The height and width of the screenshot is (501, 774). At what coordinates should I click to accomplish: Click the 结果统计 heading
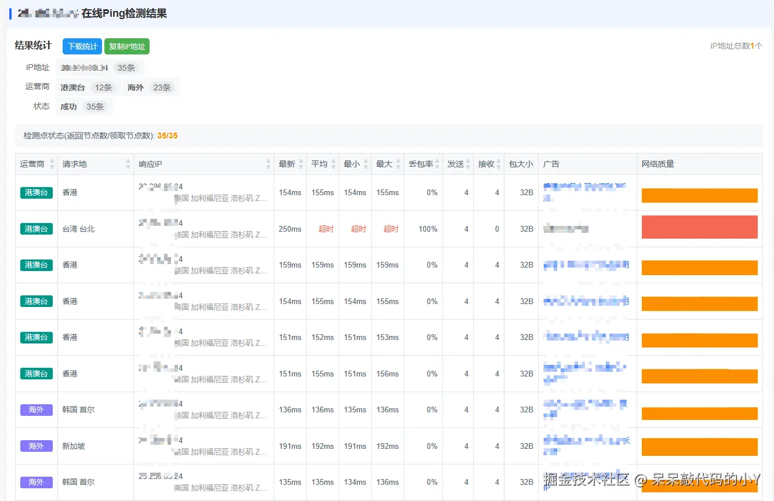point(33,45)
